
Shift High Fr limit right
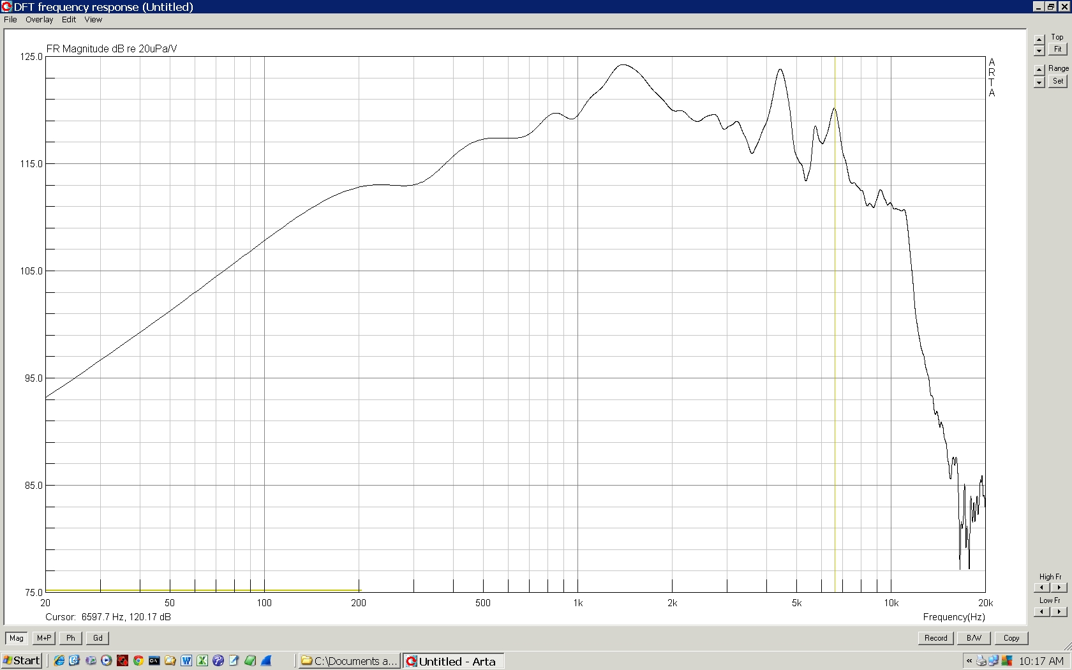coord(1058,588)
